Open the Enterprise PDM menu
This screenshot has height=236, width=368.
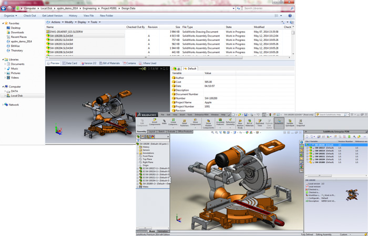(201, 115)
